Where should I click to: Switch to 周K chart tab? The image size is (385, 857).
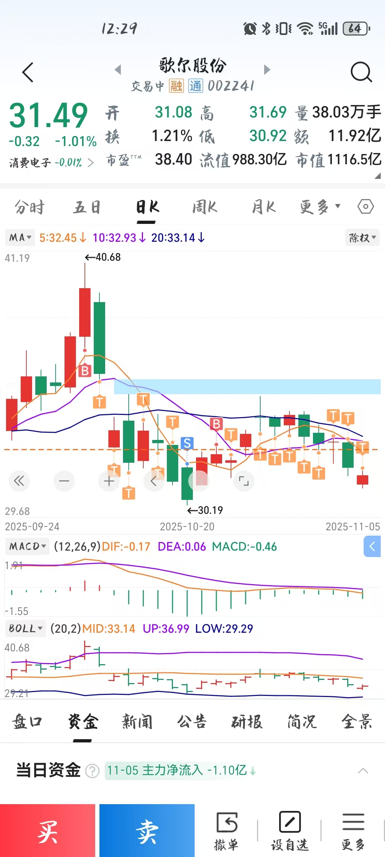pos(205,207)
